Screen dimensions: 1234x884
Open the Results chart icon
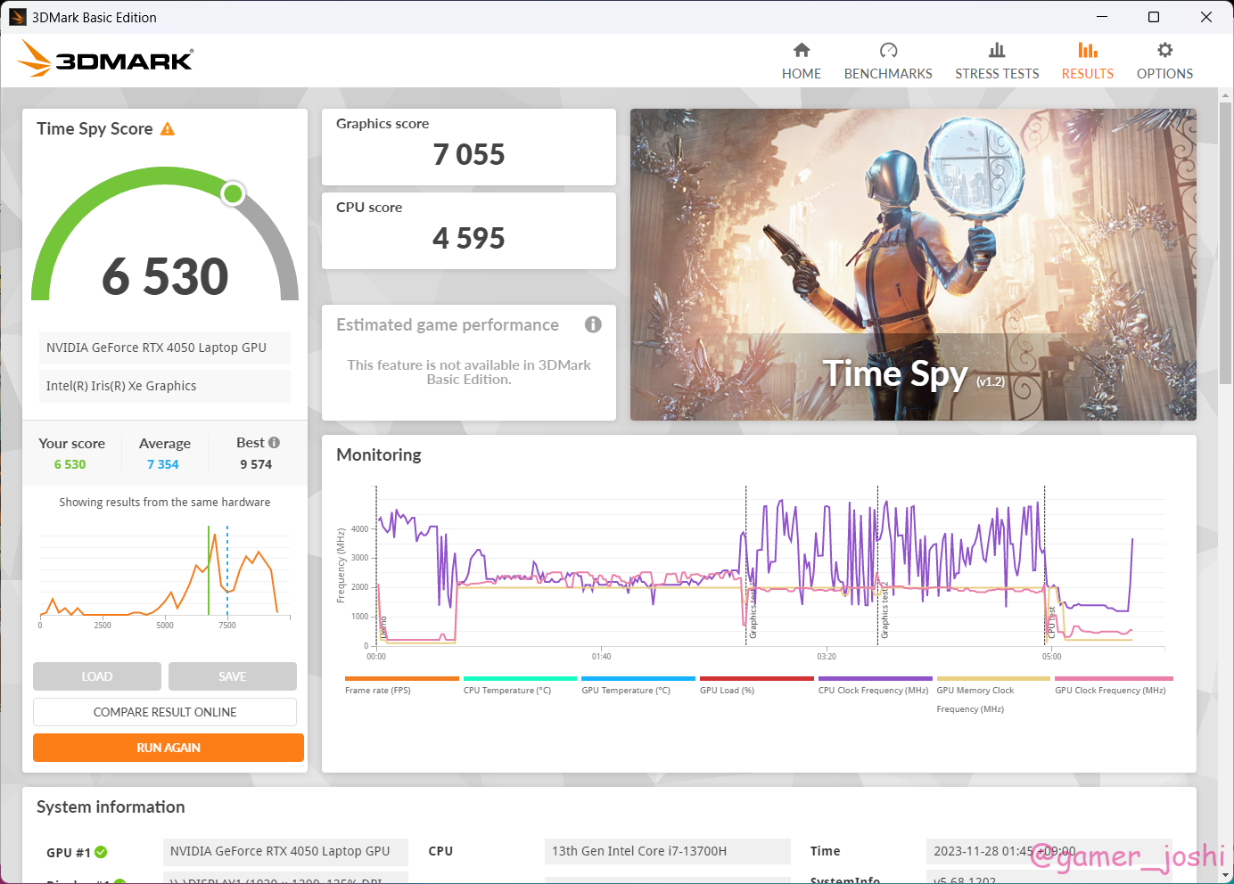(x=1087, y=50)
